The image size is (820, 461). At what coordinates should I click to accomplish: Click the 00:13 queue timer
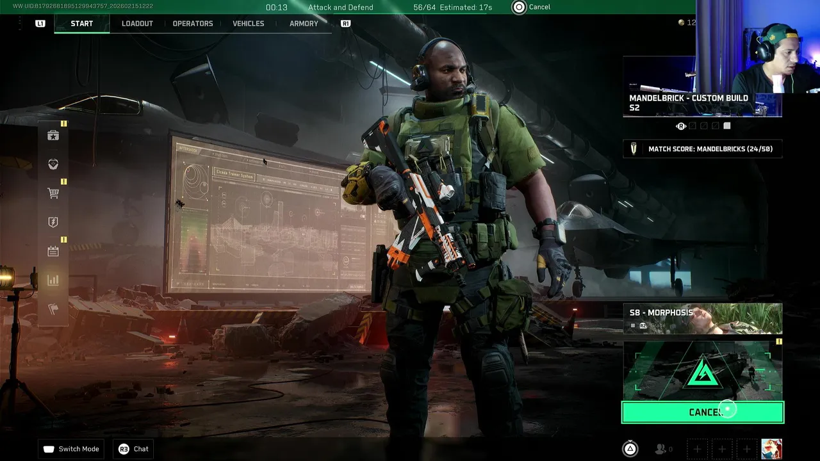click(x=277, y=7)
